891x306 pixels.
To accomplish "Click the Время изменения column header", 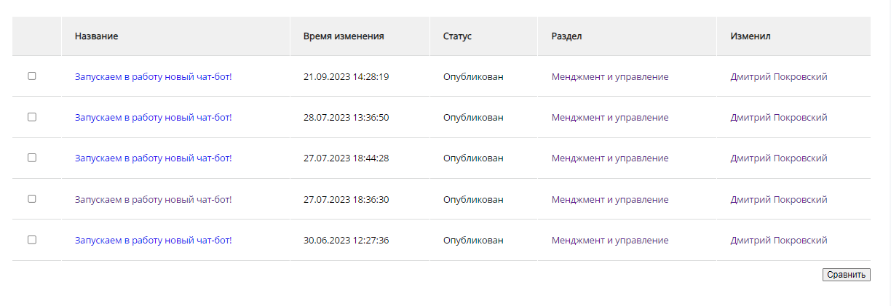I will pyautogui.click(x=344, y=36).
